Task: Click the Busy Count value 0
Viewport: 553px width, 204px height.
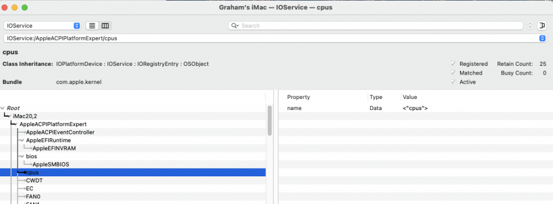Action: [545, 73]
